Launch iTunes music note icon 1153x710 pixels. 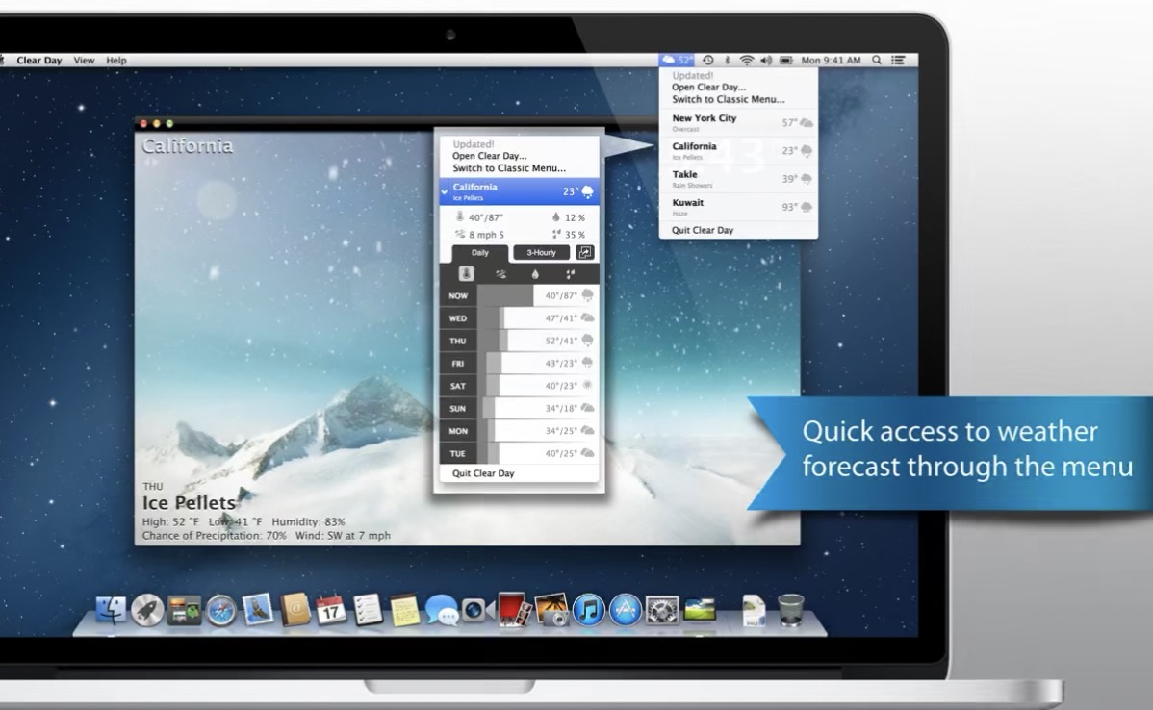point(588,610)
